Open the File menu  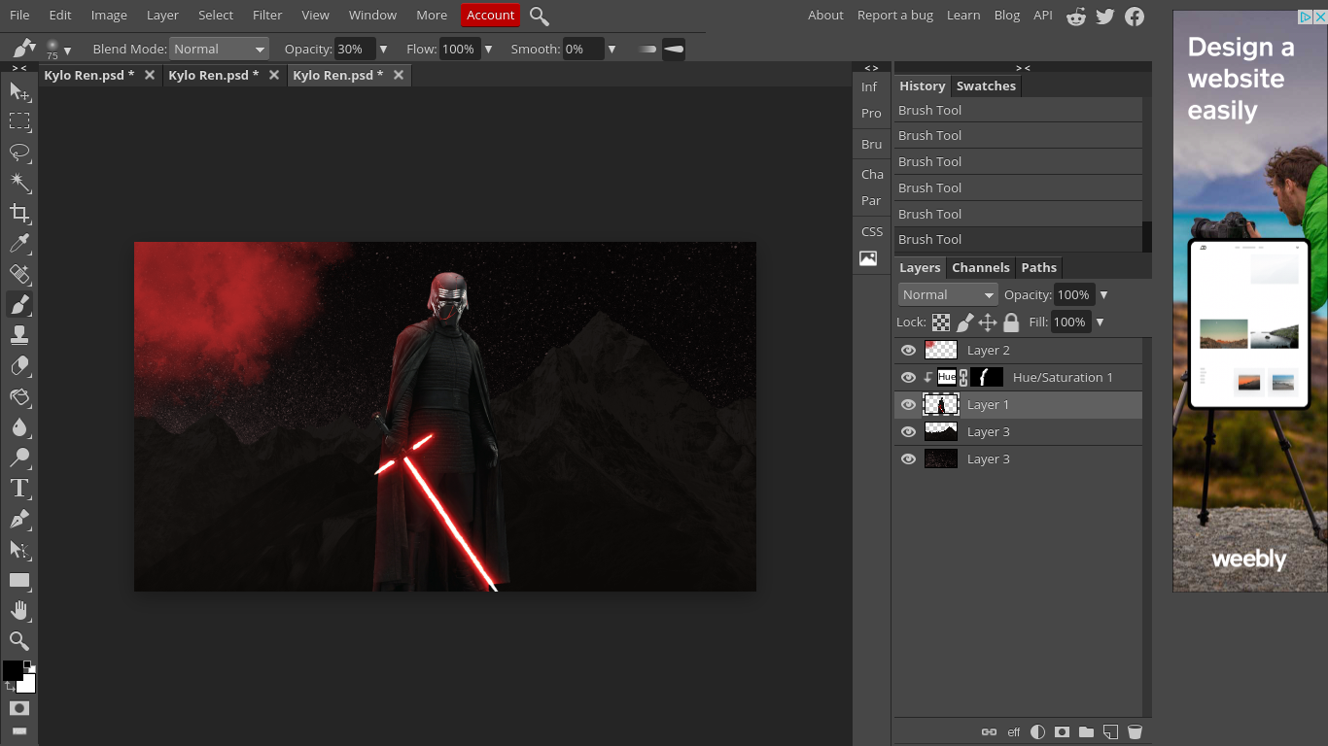point(19,16)
